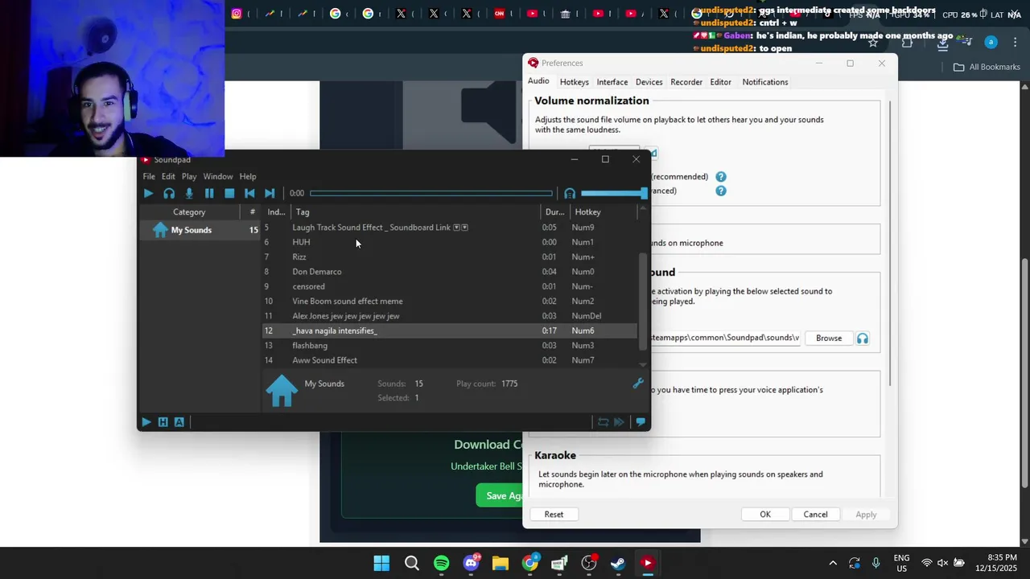Sort list by Category column header

point(189,212)
